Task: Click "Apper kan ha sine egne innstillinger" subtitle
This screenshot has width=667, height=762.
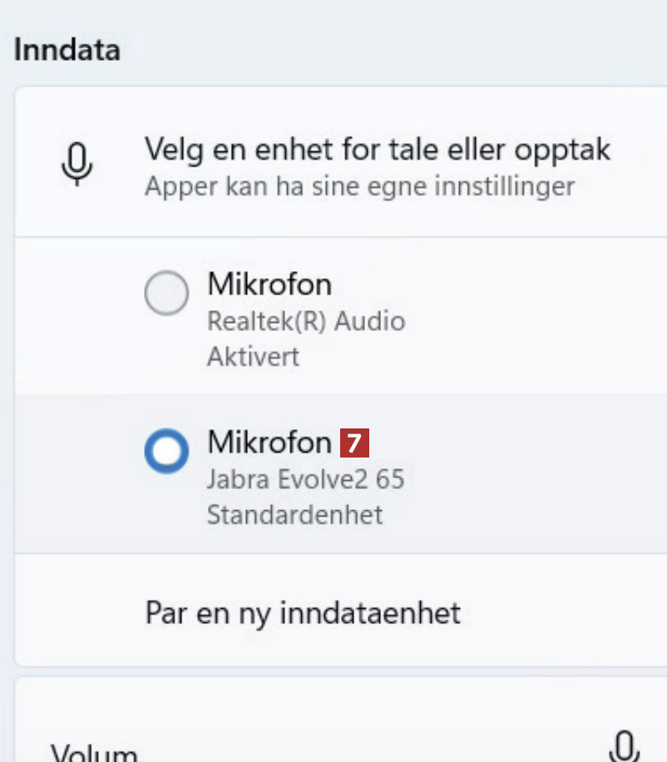Action: pos(359,186)
